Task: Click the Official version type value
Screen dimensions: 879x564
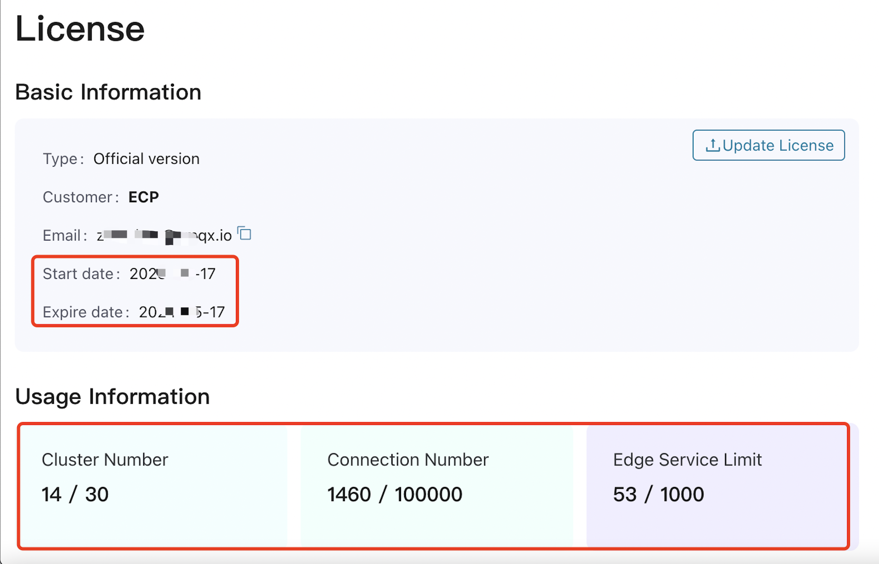Action: pyautogui.click(x=146, y=159)
